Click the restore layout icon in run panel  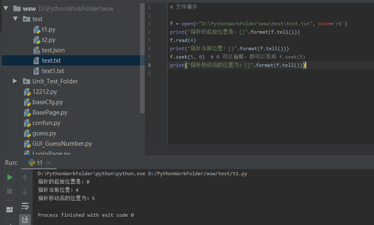point(10,210)
